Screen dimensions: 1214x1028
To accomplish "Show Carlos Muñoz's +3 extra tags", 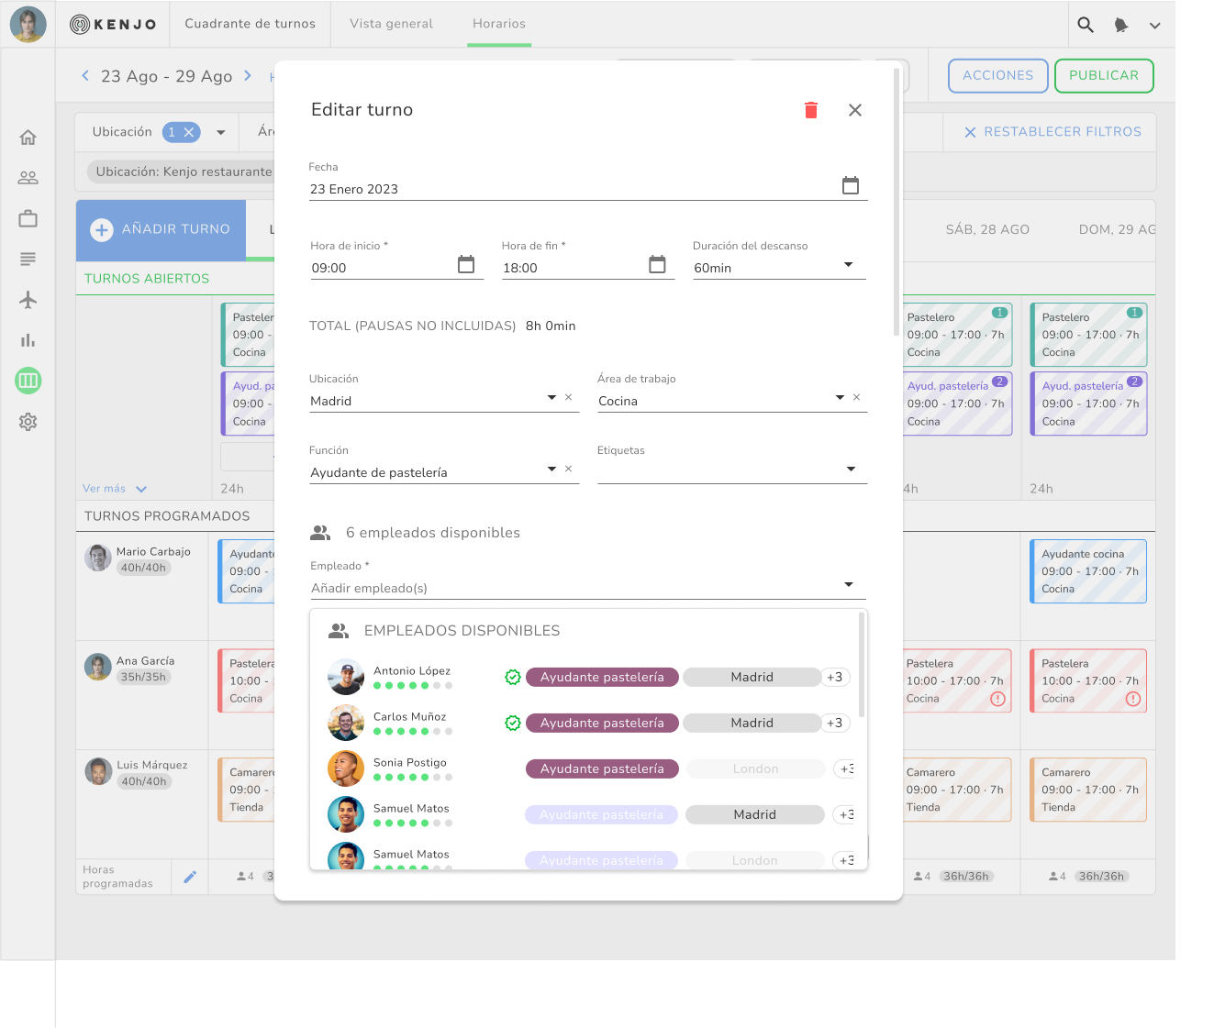I will coord(834,723).
